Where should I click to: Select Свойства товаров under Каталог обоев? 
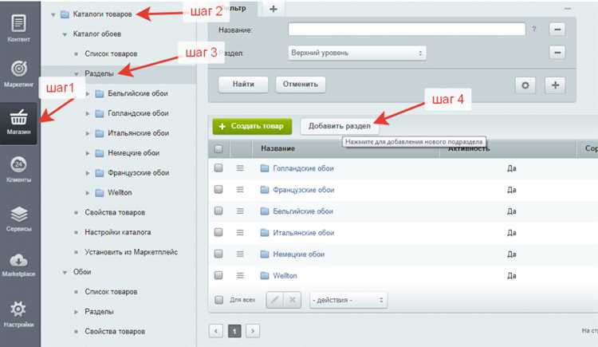click(x=115, y=213)
